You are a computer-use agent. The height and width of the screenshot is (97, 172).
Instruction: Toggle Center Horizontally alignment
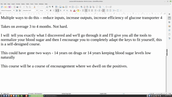tap(86, 11)
